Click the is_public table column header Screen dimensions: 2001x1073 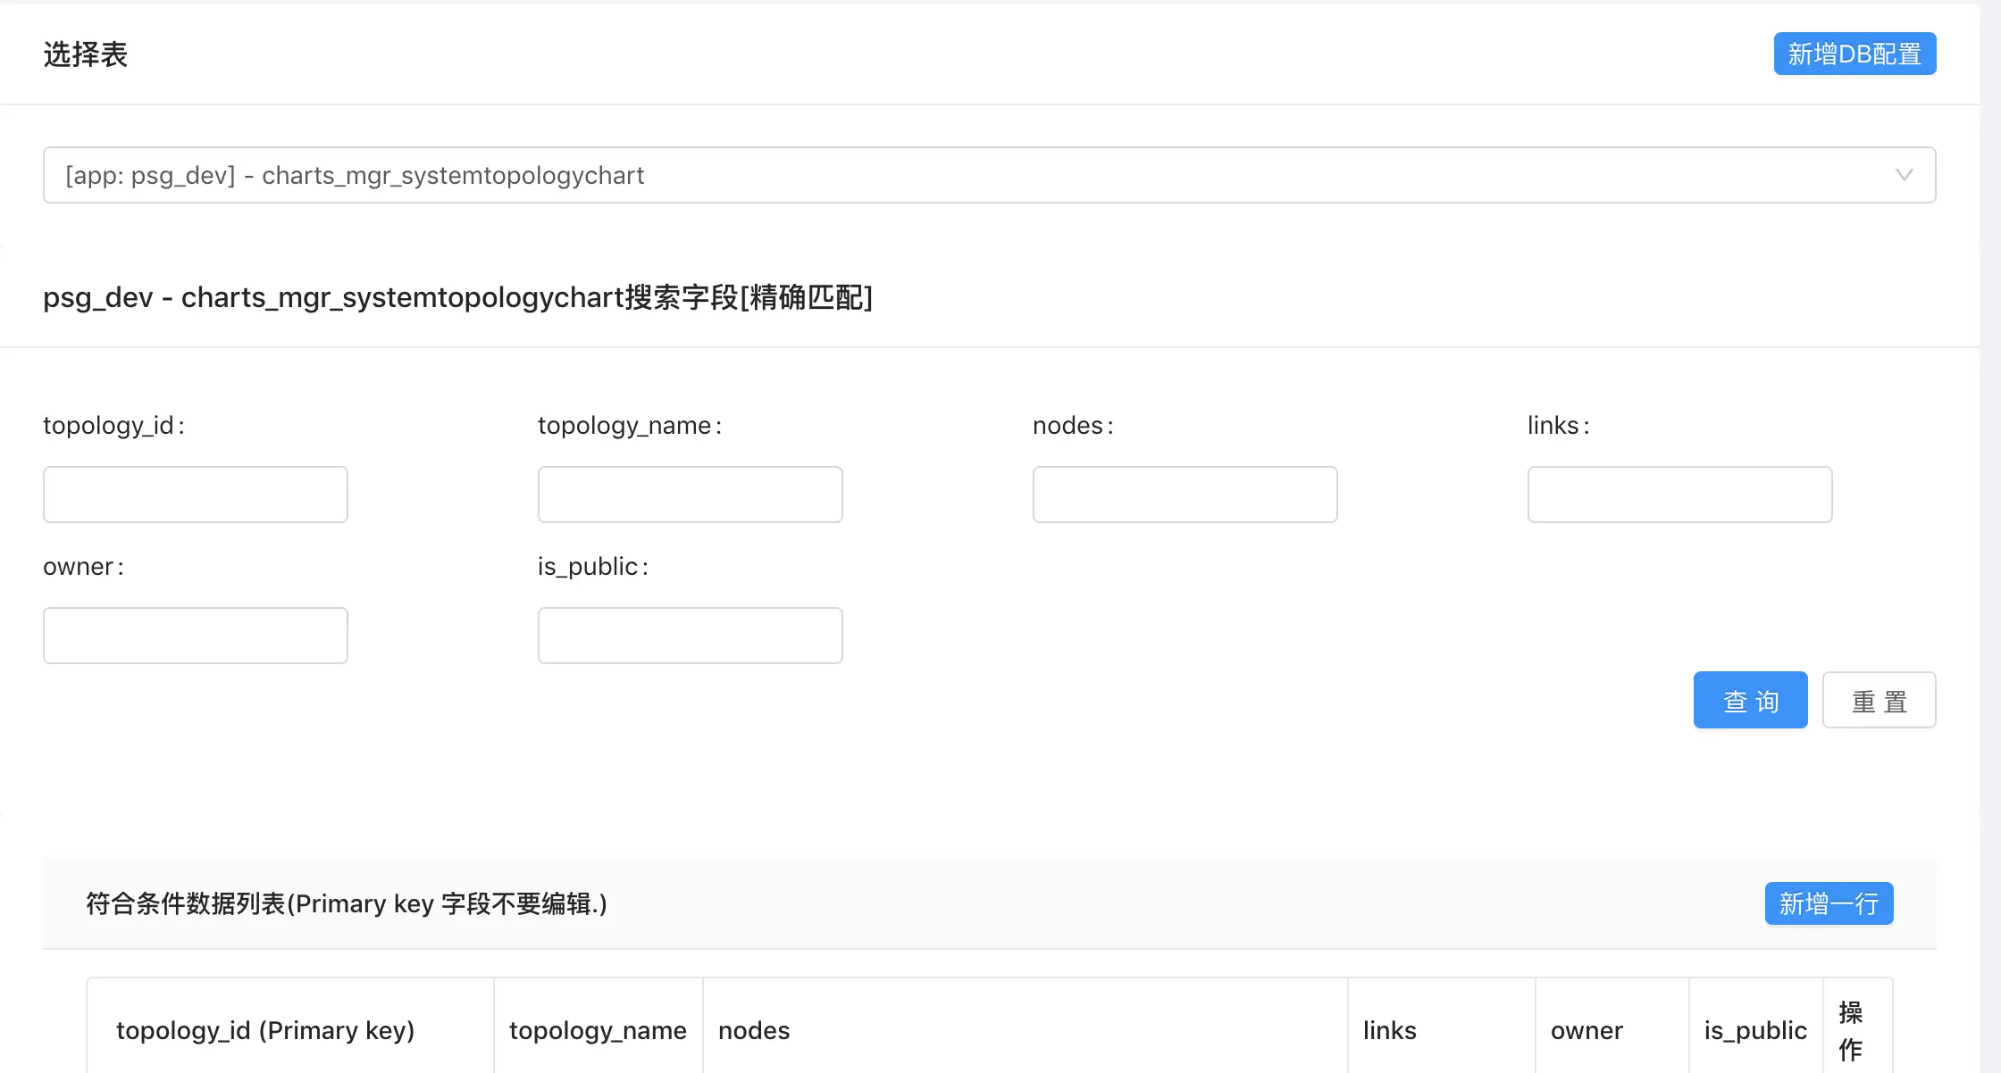coord(1754,1030)
